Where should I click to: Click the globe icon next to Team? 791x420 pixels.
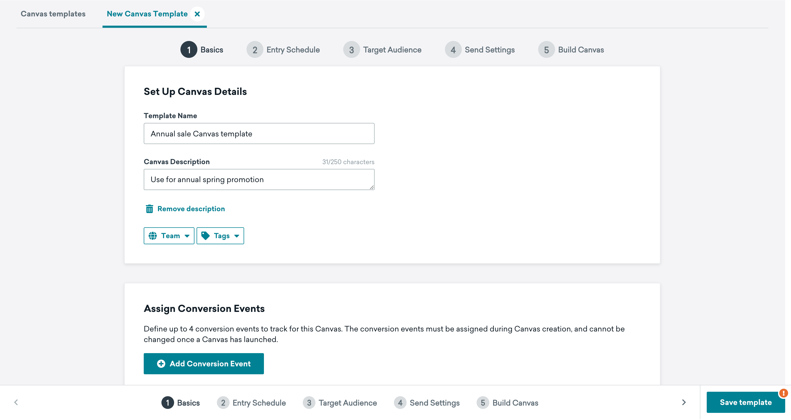153,235
